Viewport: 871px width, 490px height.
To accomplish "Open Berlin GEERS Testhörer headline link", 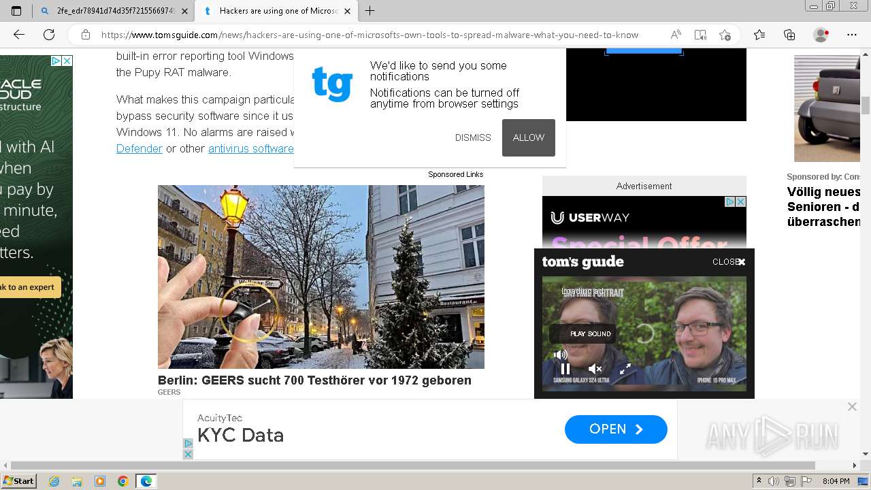I will pyautogui.click(x=314, y=380).
